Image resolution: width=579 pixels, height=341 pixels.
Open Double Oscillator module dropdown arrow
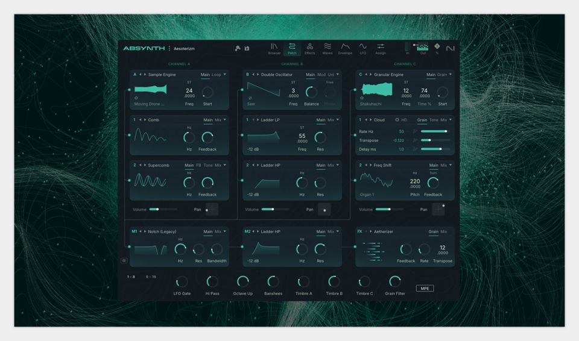(x=338, y=75)
